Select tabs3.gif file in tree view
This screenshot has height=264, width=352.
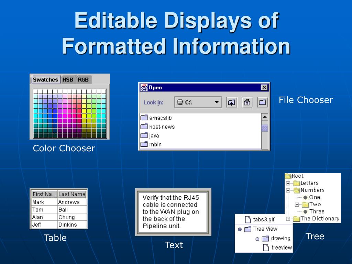click(x=264, y=219)
